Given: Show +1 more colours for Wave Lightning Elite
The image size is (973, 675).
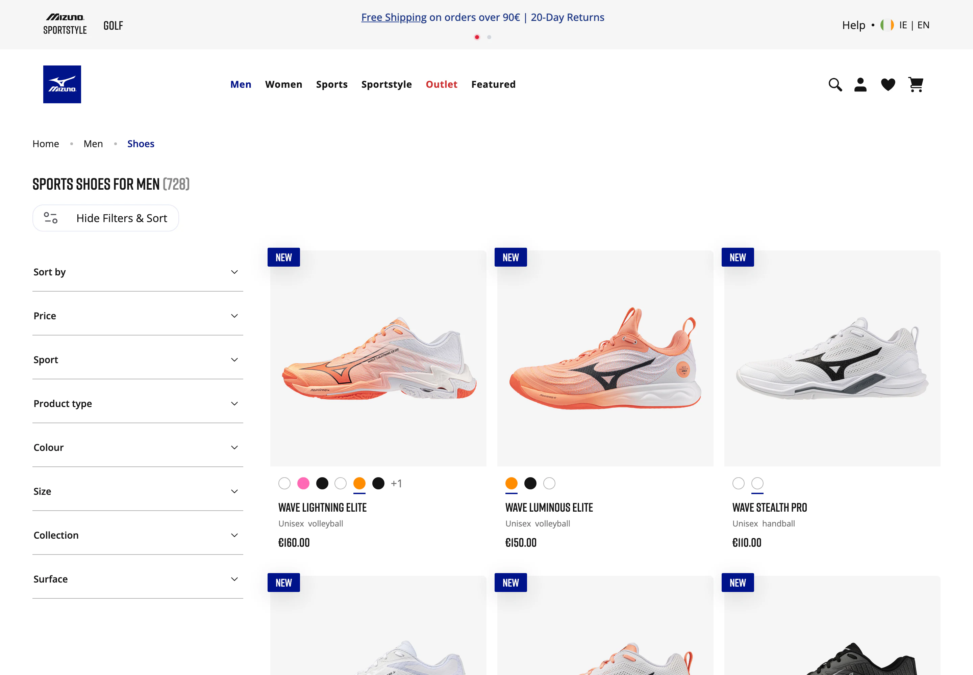Looking at the screenshot, I should click(x=396, y=483).
